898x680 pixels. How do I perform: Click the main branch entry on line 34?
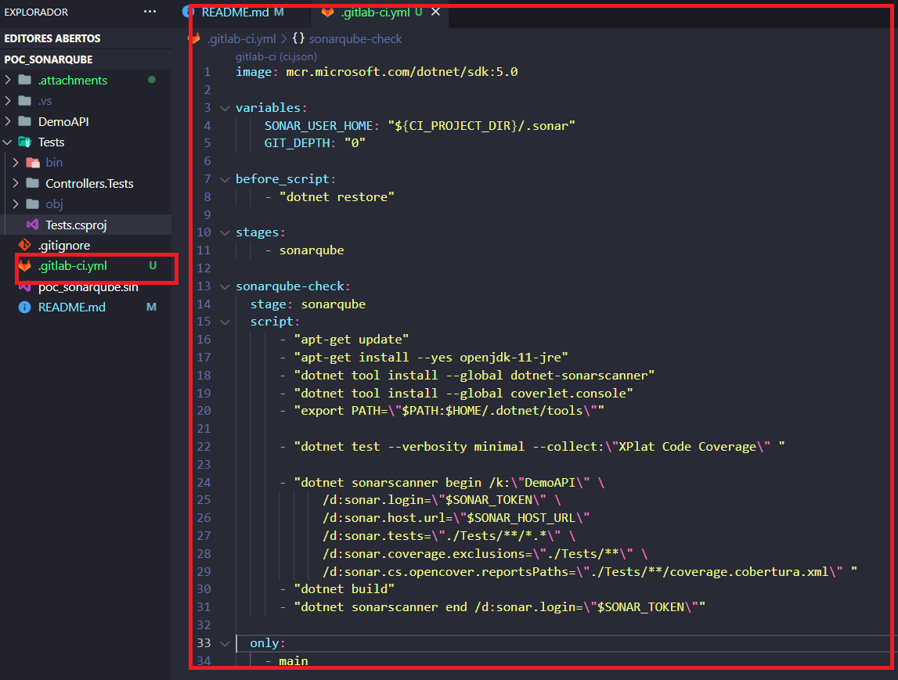pos(294,661)
